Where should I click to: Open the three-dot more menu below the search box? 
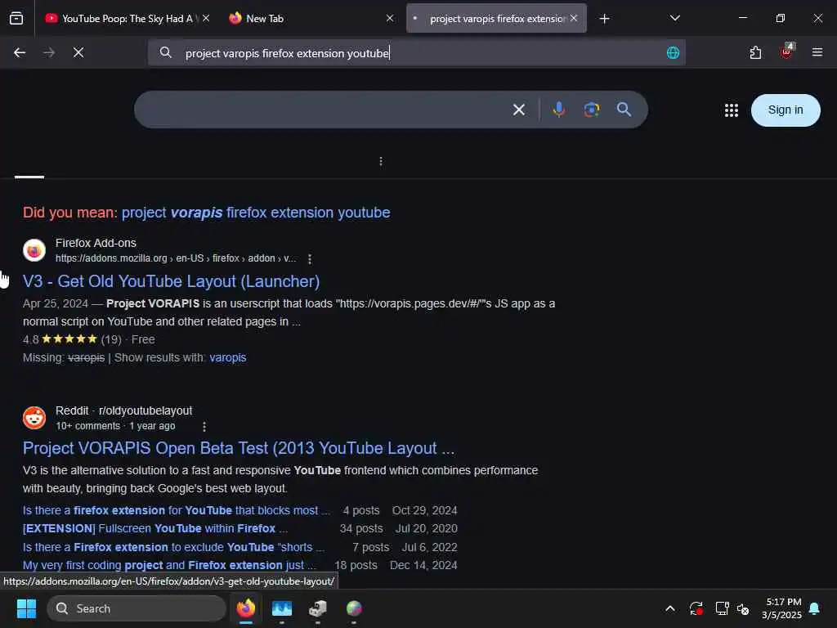click(x=381, y=161)
